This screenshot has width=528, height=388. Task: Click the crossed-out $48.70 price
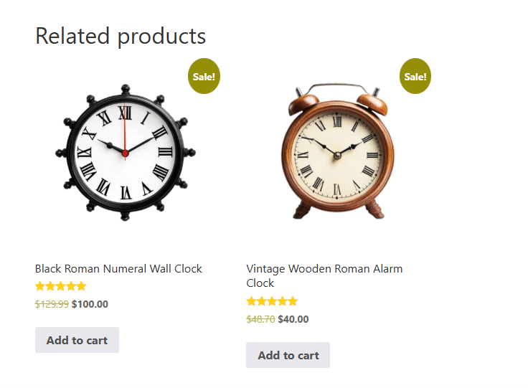[x=260, y=319]
